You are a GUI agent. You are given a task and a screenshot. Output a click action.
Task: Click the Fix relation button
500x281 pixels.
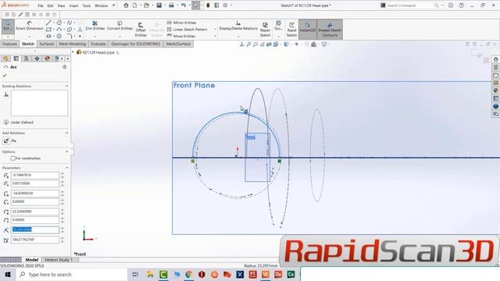(6, 140)
